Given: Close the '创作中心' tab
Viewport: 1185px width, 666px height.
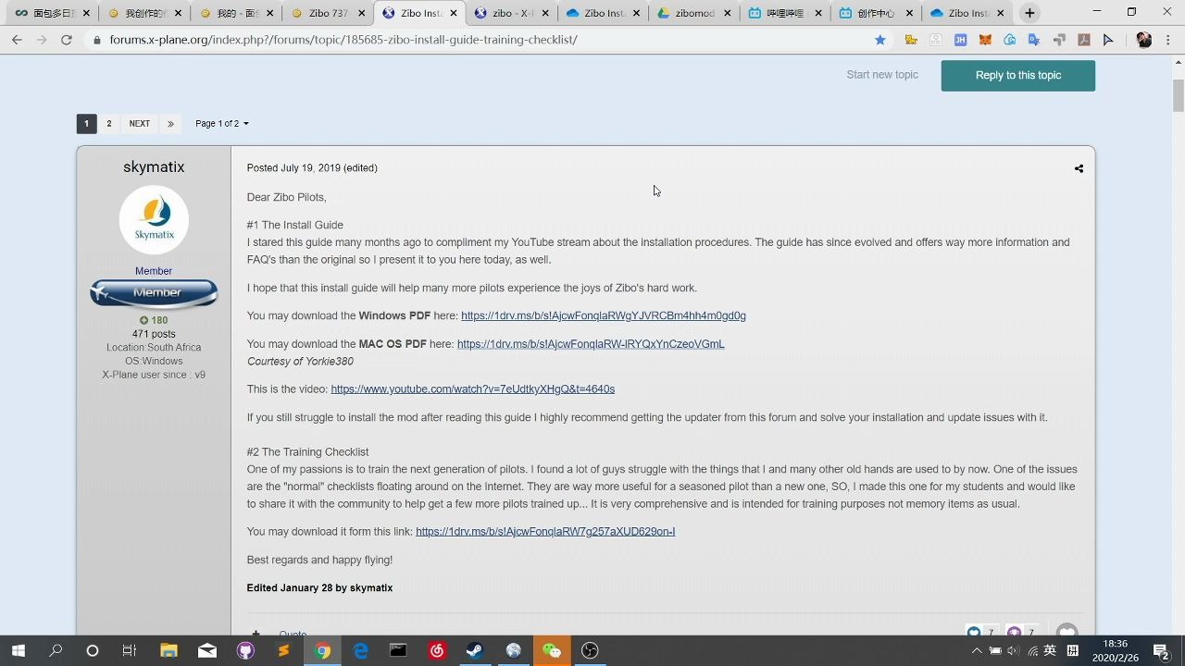Looking at the screenshot, I should click(909, 13).
